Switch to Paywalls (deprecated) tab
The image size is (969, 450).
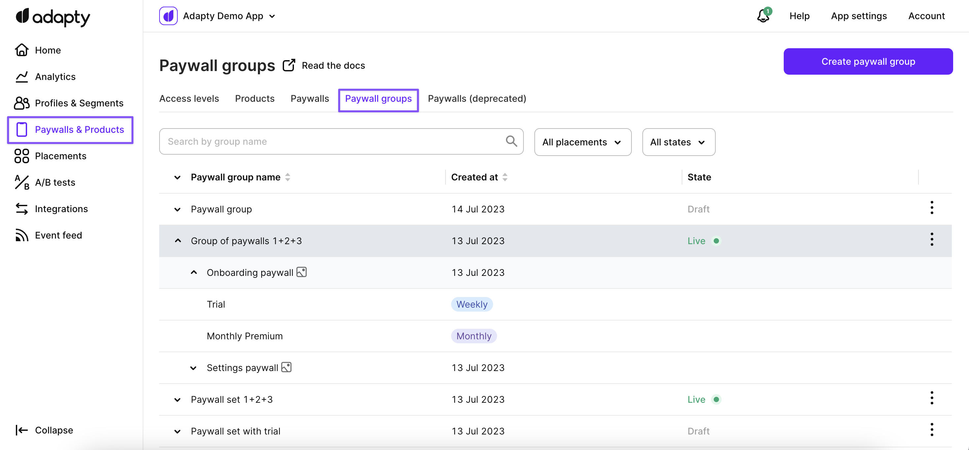pos(477,98)
